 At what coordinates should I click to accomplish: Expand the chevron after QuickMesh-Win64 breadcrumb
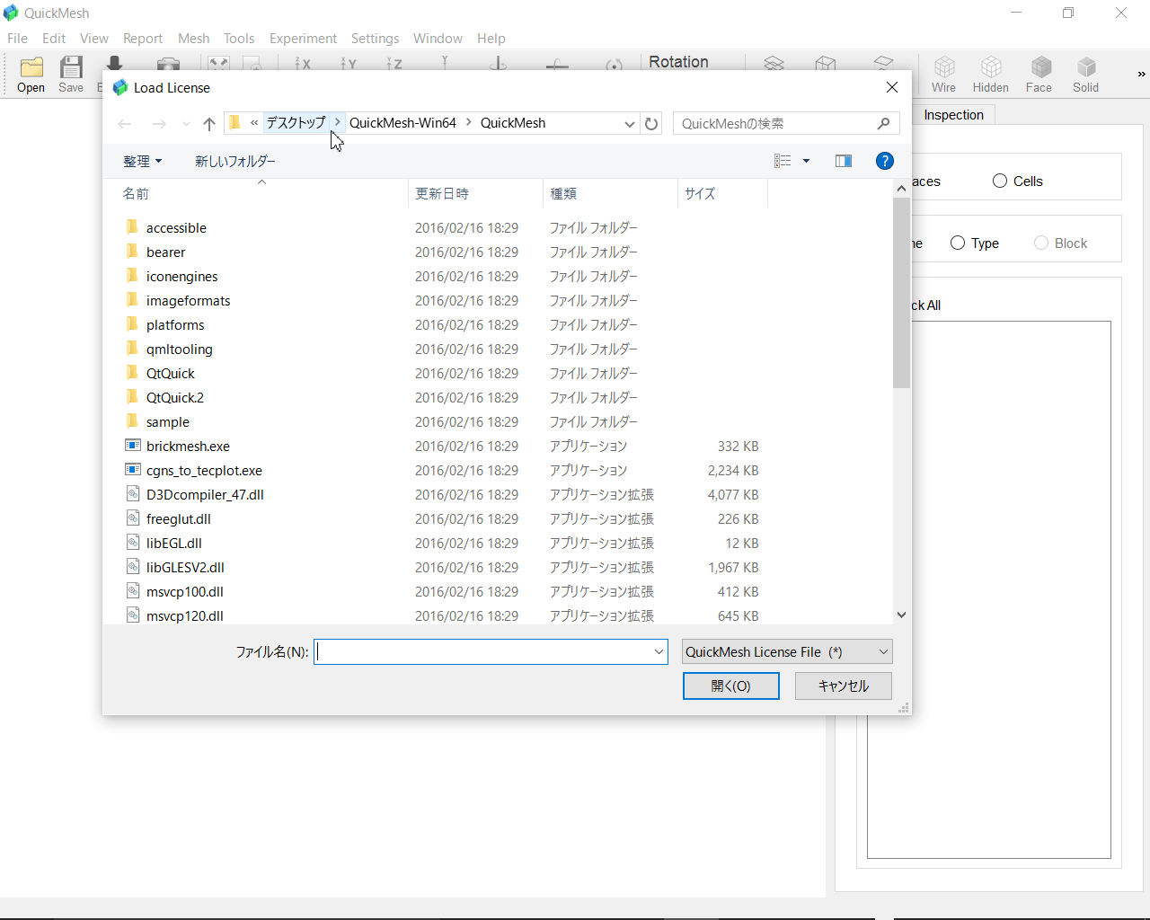(x=468, y=122)
